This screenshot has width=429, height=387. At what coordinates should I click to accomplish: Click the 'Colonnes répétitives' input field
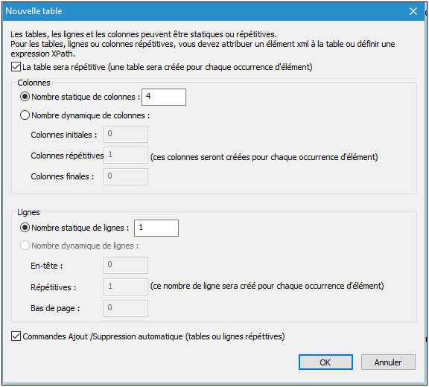pyautogui.click(x=126, y=156)
